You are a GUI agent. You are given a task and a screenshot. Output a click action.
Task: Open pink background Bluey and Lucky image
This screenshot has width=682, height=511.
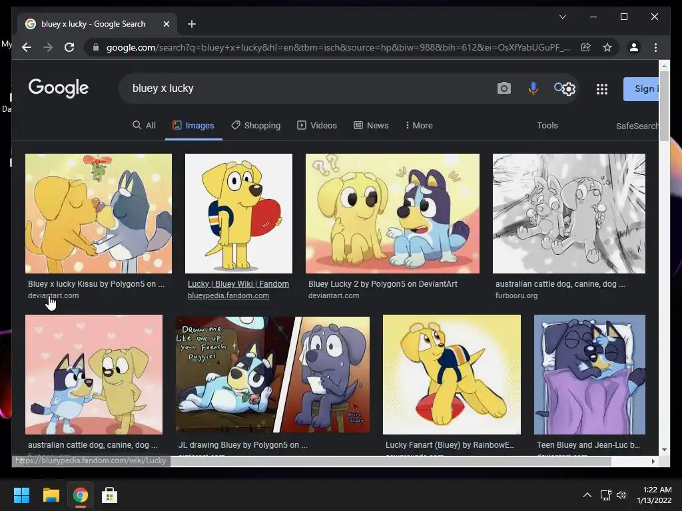(x=94, y=375)
